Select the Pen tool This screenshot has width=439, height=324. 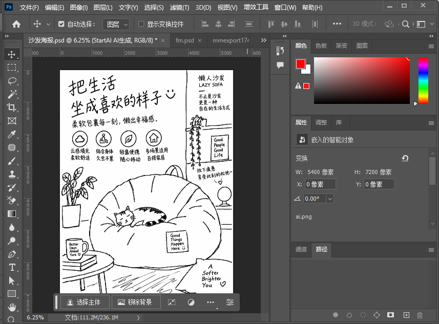coord(12,254)
